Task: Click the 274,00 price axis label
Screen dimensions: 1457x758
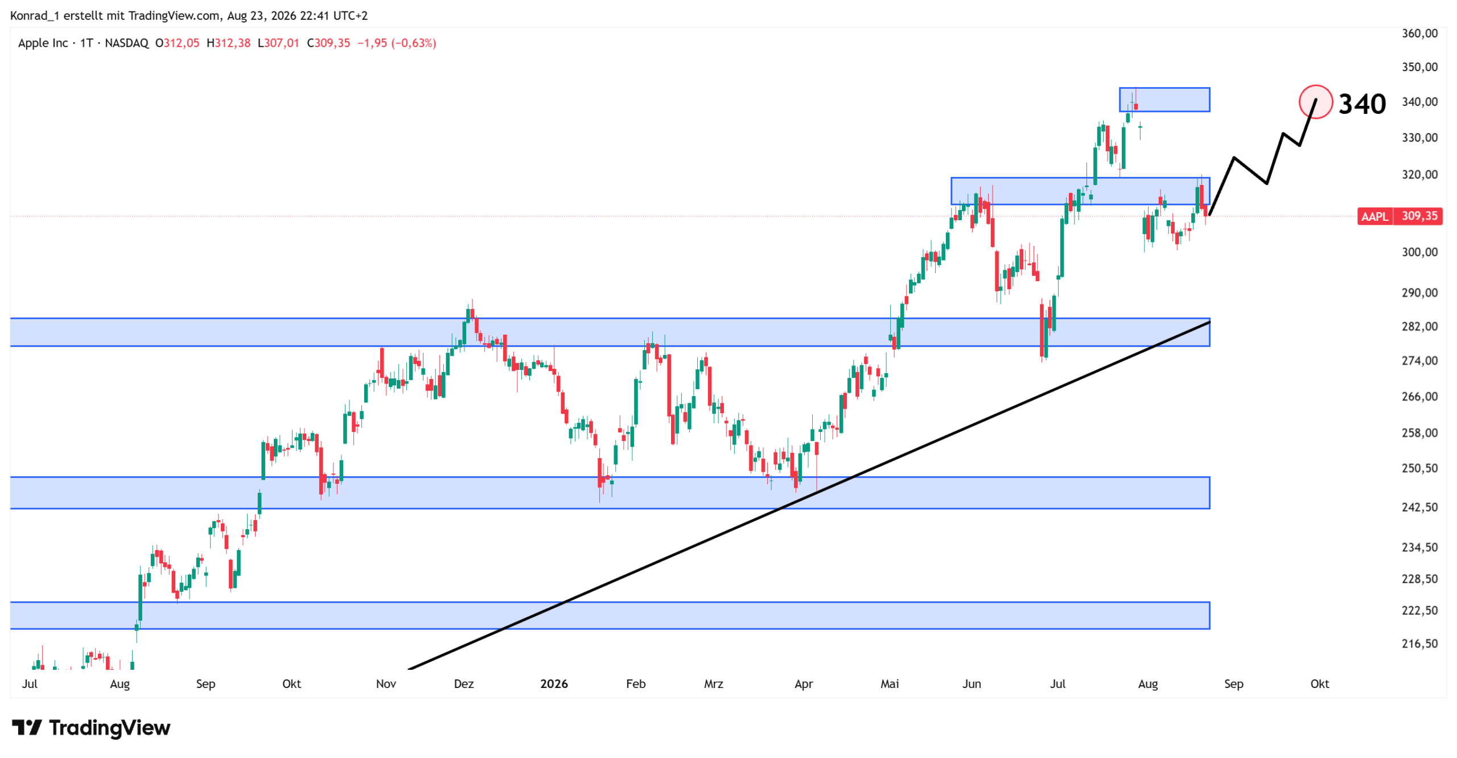Action: 1419,361
